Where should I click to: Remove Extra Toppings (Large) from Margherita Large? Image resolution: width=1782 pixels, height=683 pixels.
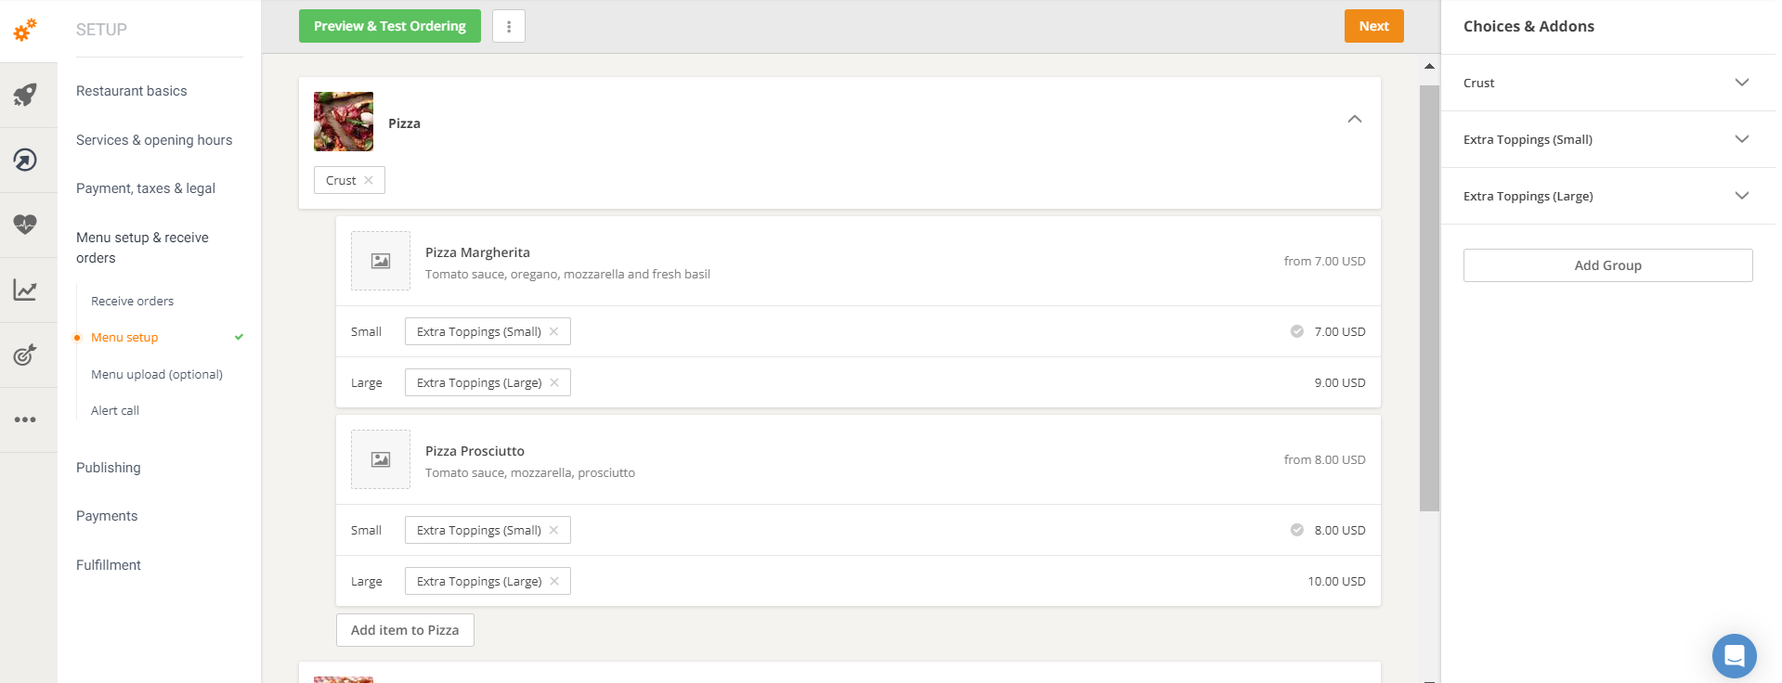pyautogui.click(x=554, y=382)
